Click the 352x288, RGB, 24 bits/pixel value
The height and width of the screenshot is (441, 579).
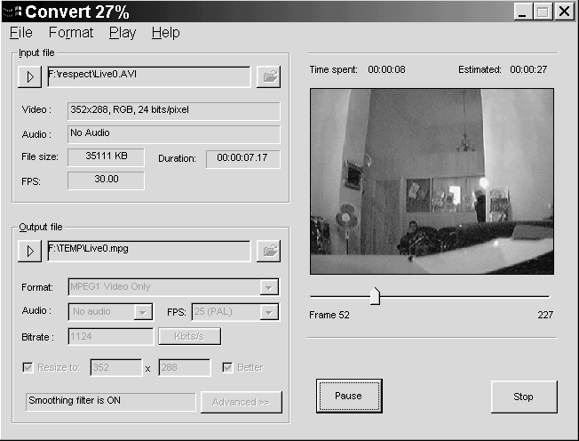(173, 111)
